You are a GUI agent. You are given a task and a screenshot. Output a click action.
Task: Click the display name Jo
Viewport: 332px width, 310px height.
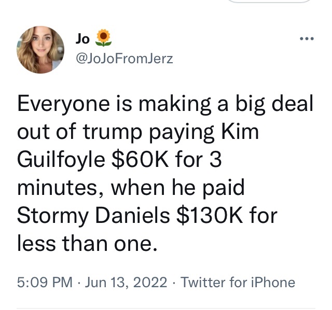pyautogui.click(x=84, y=38)
